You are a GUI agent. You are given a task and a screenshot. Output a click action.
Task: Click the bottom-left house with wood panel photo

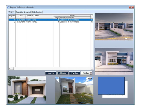point(27,90)
